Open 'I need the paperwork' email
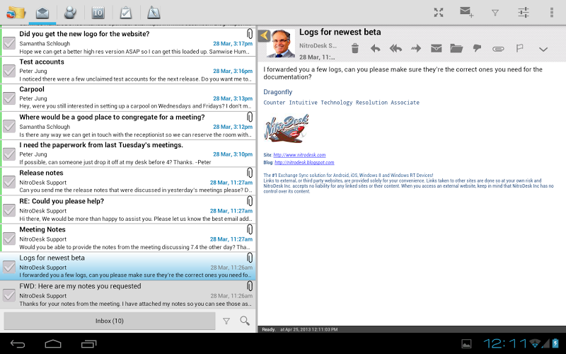Image resolution: width=566 pixels, height=354 pixels. [128, 154]
